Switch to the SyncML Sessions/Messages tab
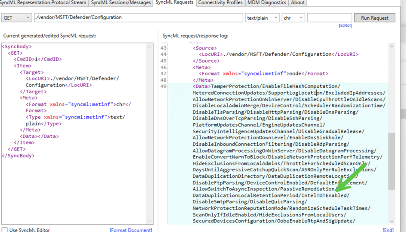This screenshot has width=406, height=232. tap(121, 3)
